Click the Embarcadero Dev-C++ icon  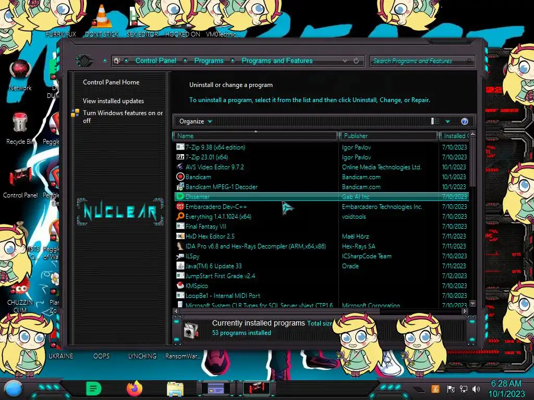click(180, 206)
